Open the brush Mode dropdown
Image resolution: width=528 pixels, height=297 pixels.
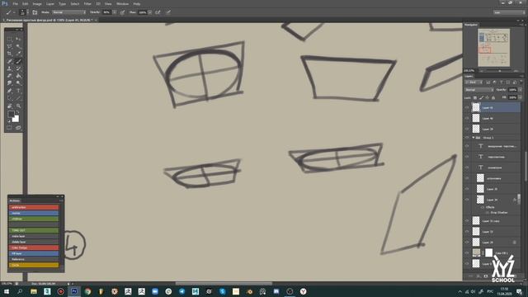coord(69,12)
